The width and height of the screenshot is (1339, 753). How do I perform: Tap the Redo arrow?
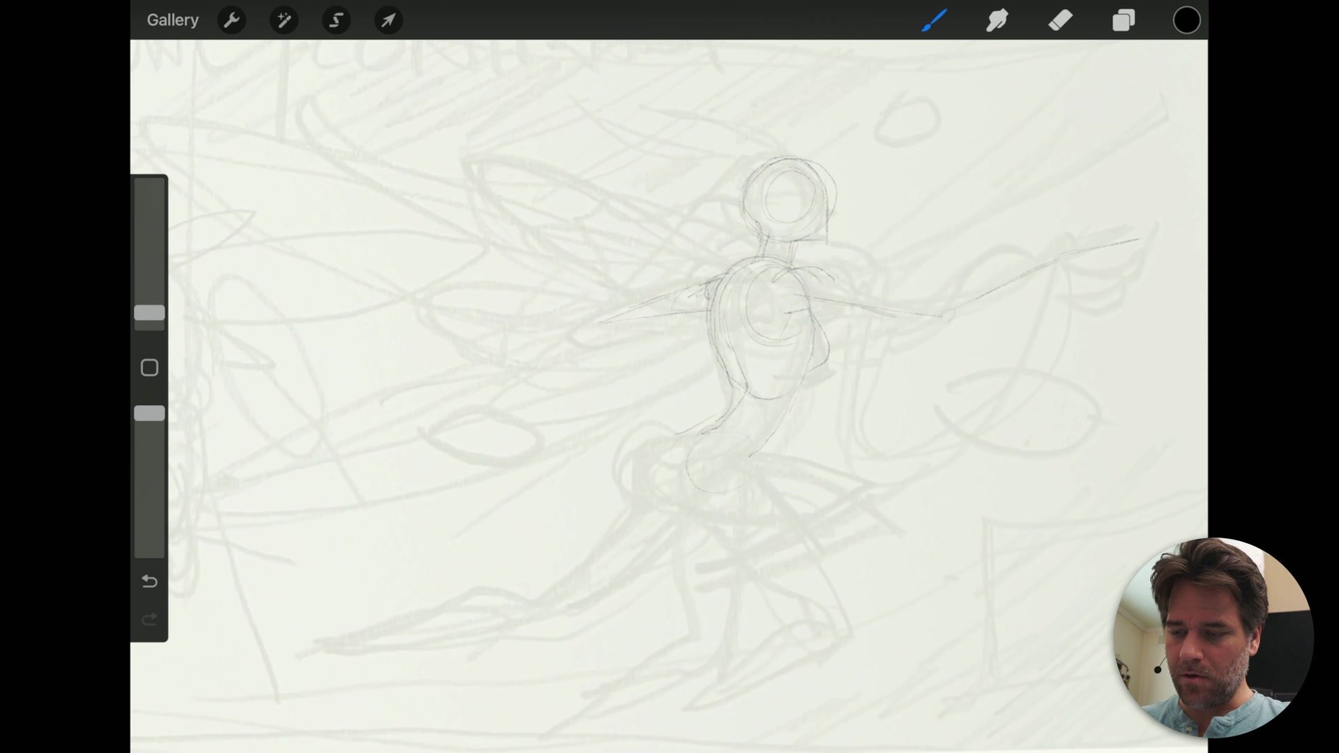pyautogui.click(x=149, y=619)
